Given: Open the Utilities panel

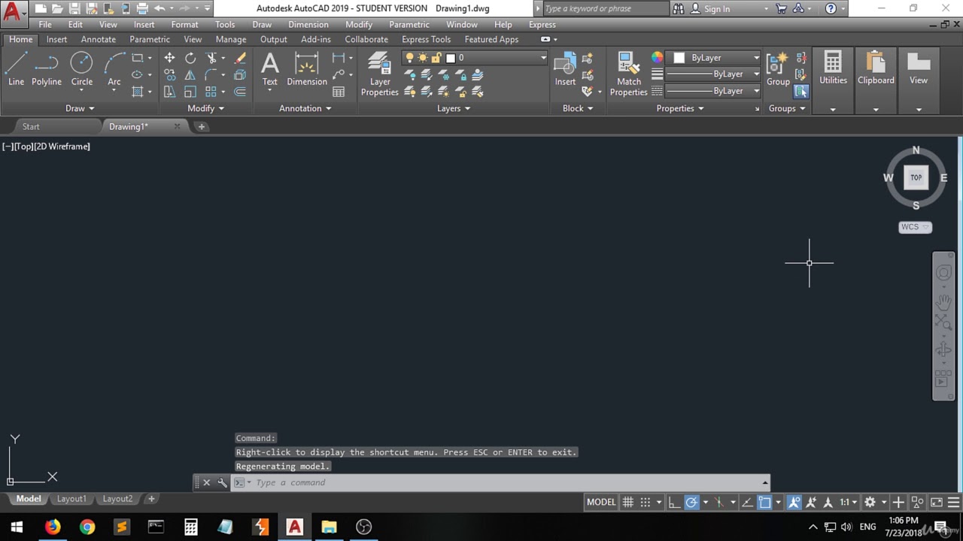Looking at the screenshot, I should pos(833,81).
